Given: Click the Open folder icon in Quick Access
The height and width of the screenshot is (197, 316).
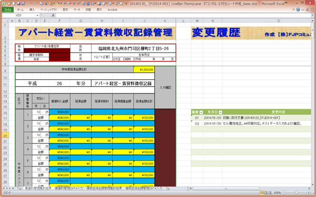Looking at the screenshot, I should click(9, 4).
